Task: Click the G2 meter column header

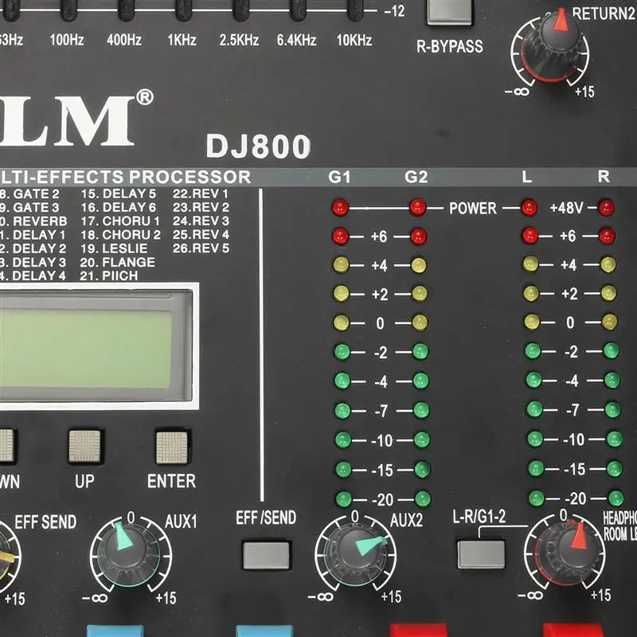Action: tap(416, 177)
